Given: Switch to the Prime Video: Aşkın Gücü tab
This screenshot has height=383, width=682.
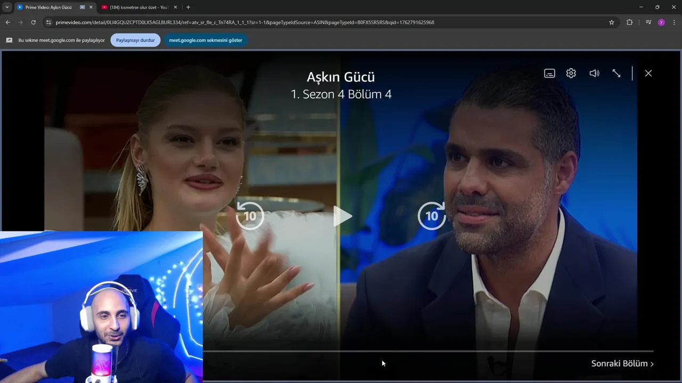Looking at the screenshot, I should pyautogui.click(x=48, y=7).
